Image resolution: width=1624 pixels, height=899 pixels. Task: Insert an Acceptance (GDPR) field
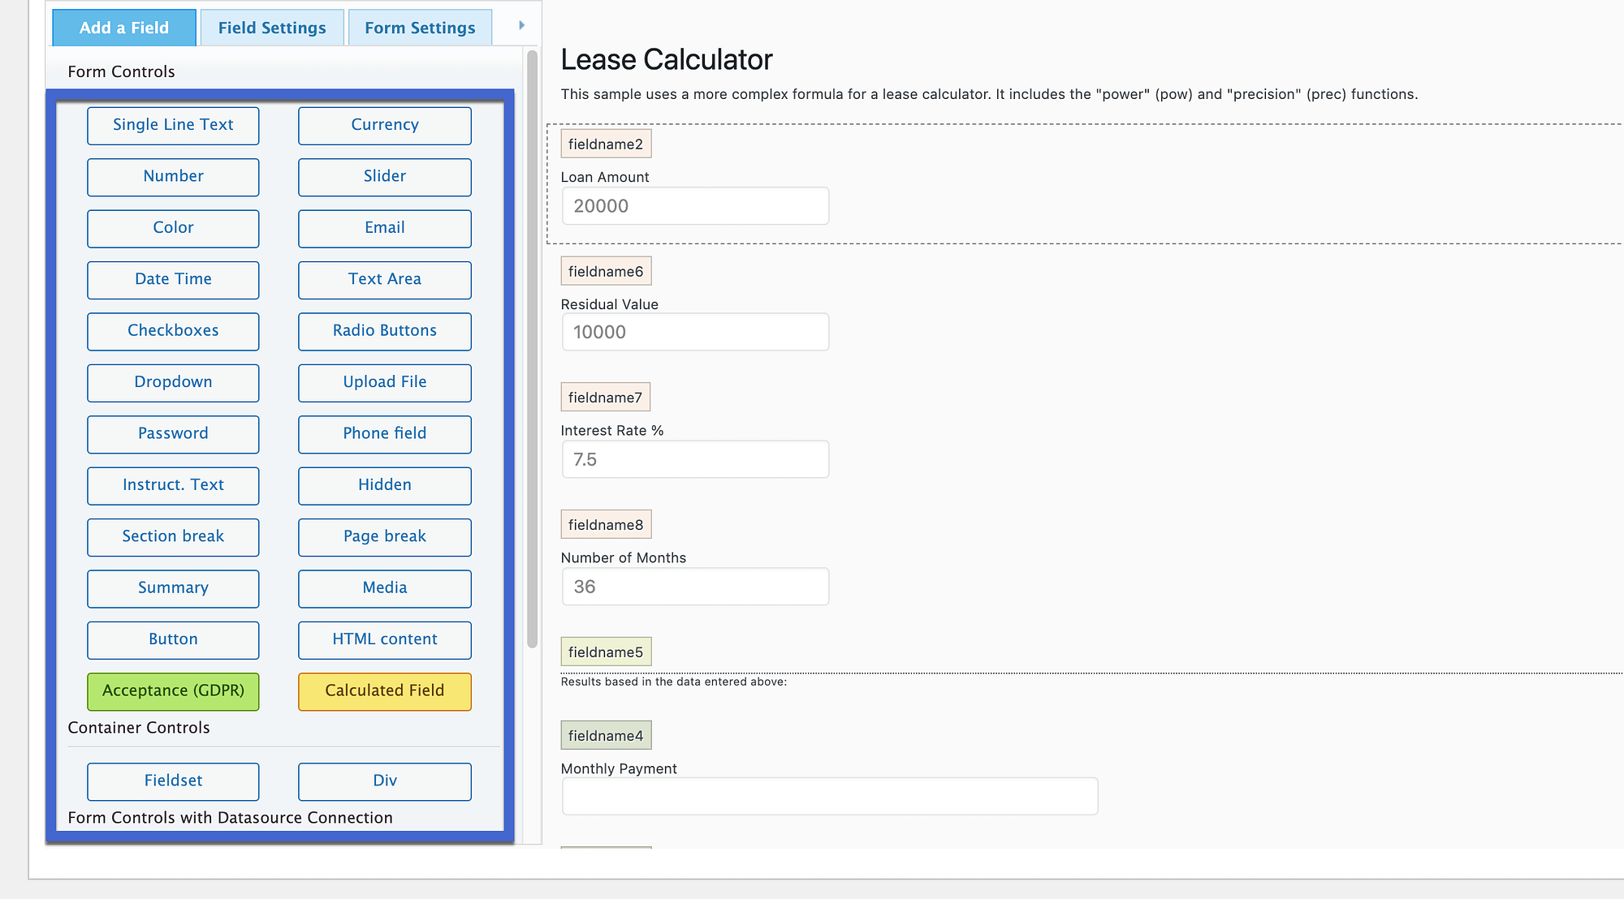[172, 691]
